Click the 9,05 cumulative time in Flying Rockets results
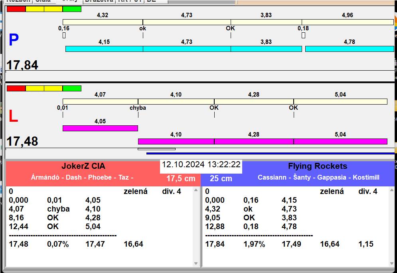The width and height of the screenshot is (397, 273). point(213,218)
